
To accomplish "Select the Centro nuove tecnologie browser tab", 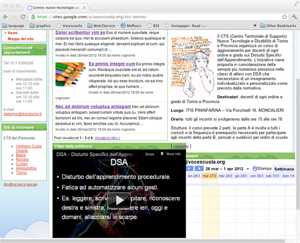I will pyautogui.click(x=56, y=8).
